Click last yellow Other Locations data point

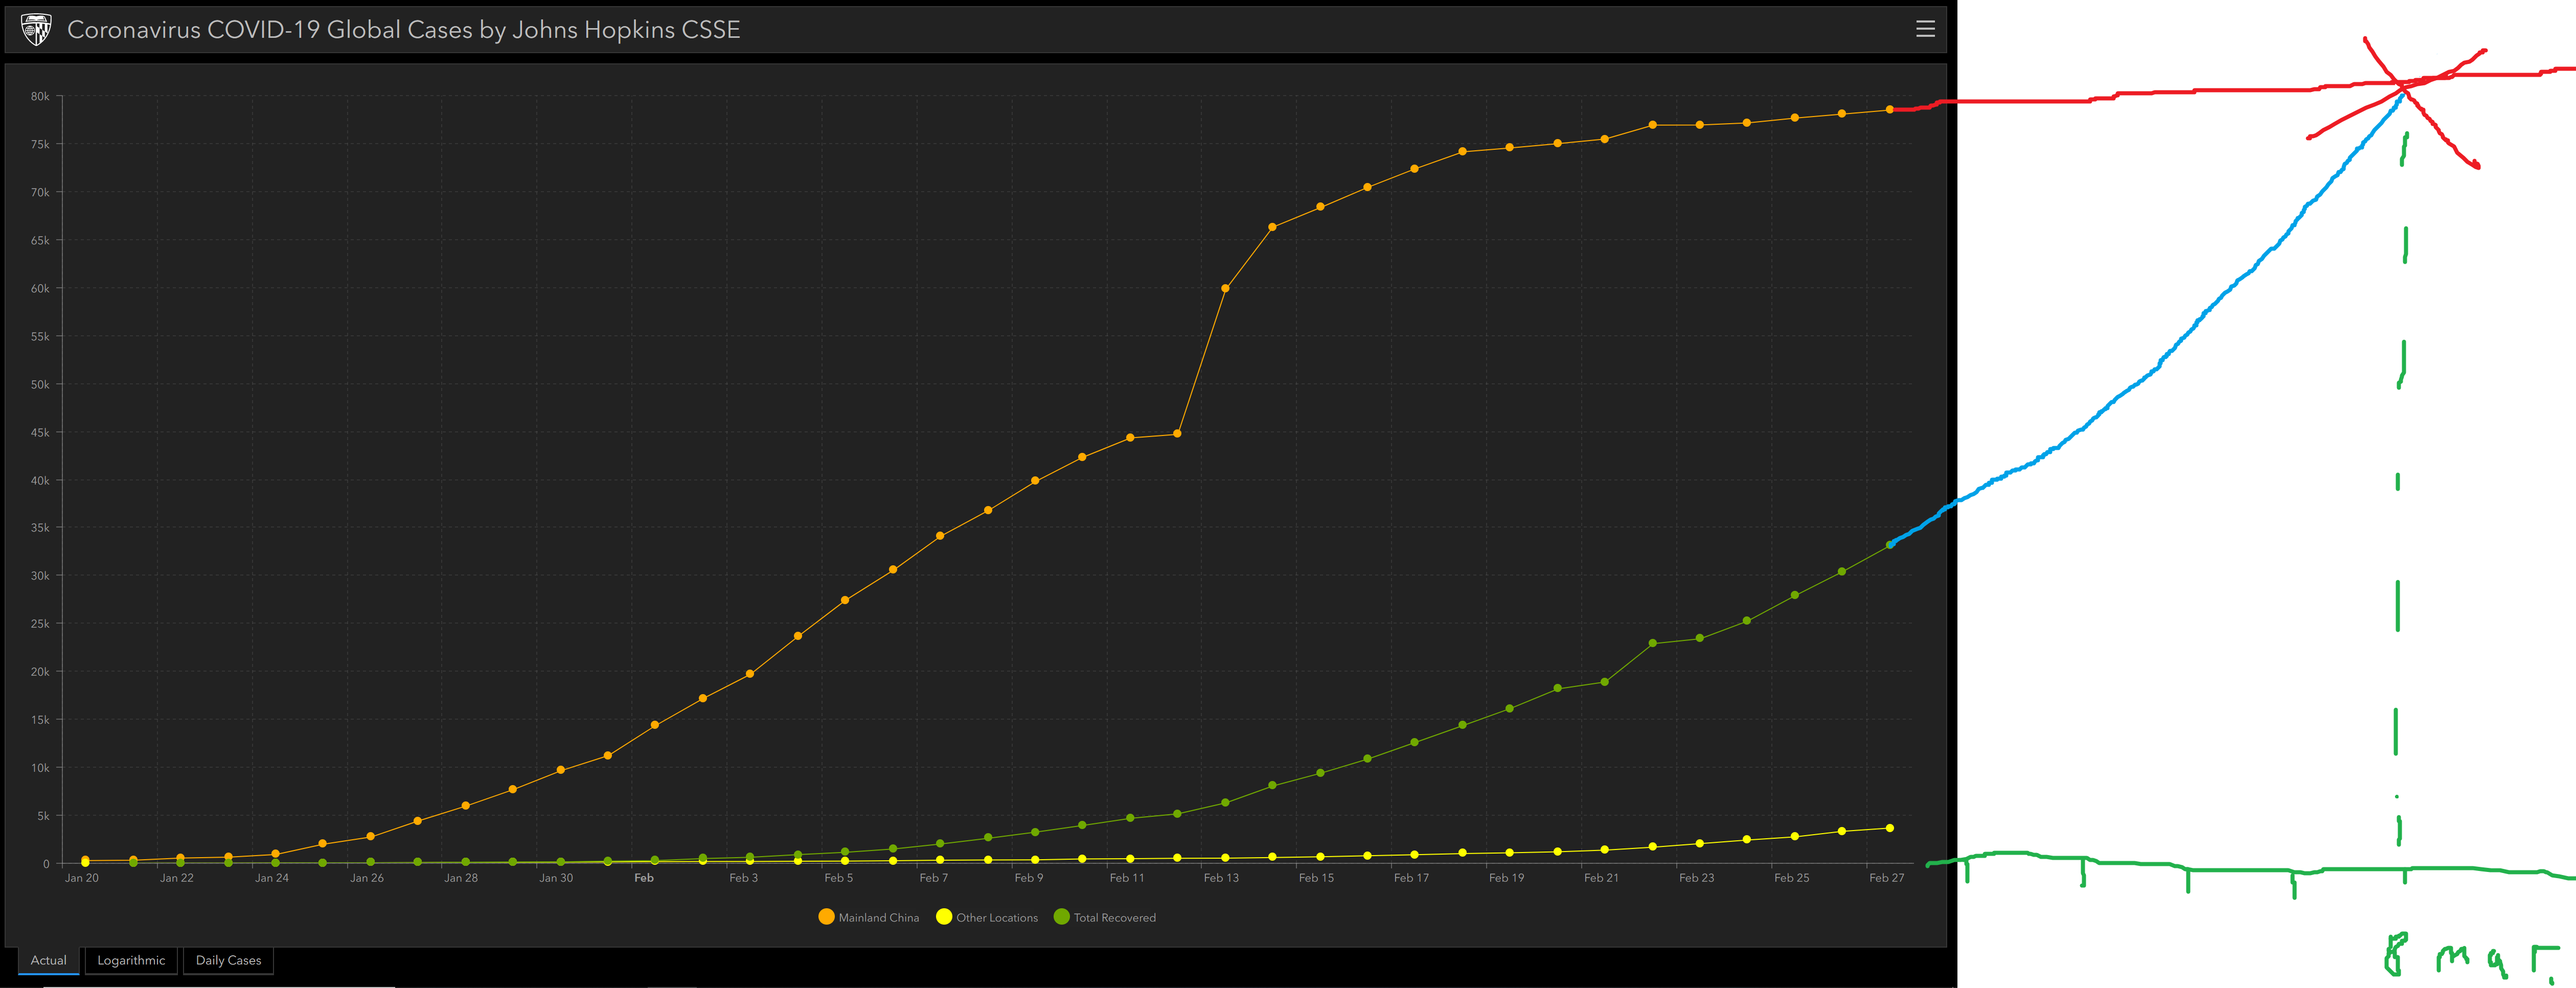click(1889, 828)
